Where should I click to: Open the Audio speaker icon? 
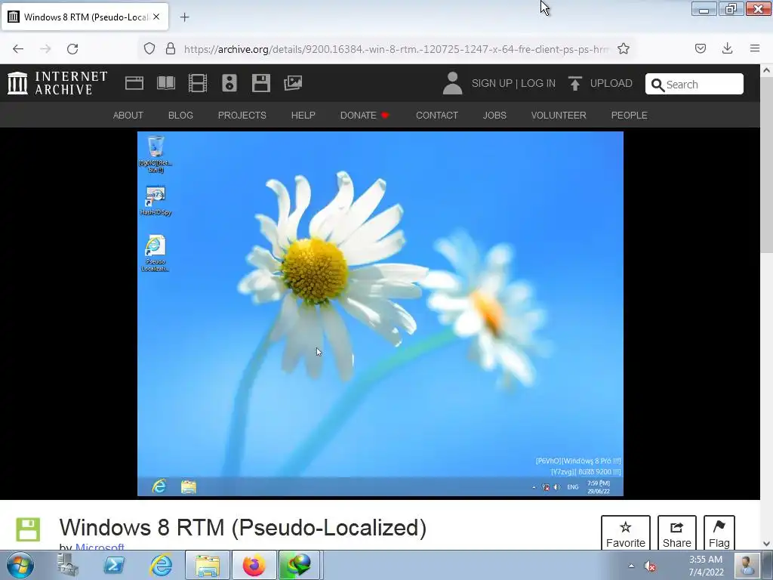pos(229,83)
